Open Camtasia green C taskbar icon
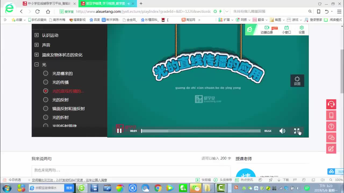This screenshot has height=193, width=344. (221, 188)
